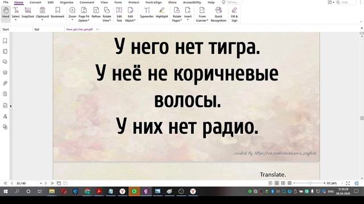Open the Pages thumbnail side panel

pyautogui.click(x=5, y=52)
